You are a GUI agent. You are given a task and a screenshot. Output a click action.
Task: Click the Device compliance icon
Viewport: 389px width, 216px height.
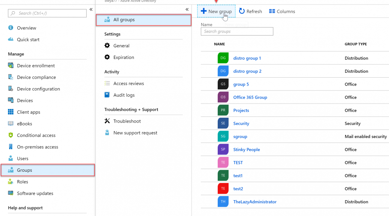10,77
